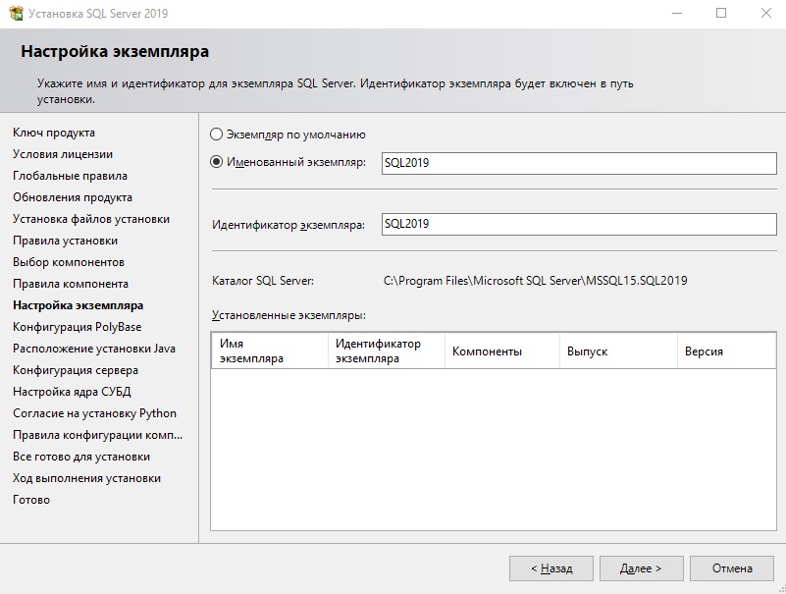Click the SQL Server directory path text

pos(536,281)
